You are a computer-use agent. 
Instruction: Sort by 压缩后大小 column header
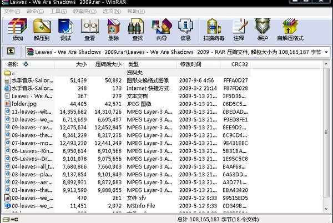[x=107, y=64]
